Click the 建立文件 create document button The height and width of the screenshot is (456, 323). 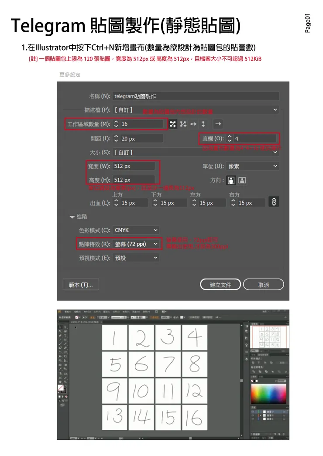pyautogui.click(x=220, y=285)
